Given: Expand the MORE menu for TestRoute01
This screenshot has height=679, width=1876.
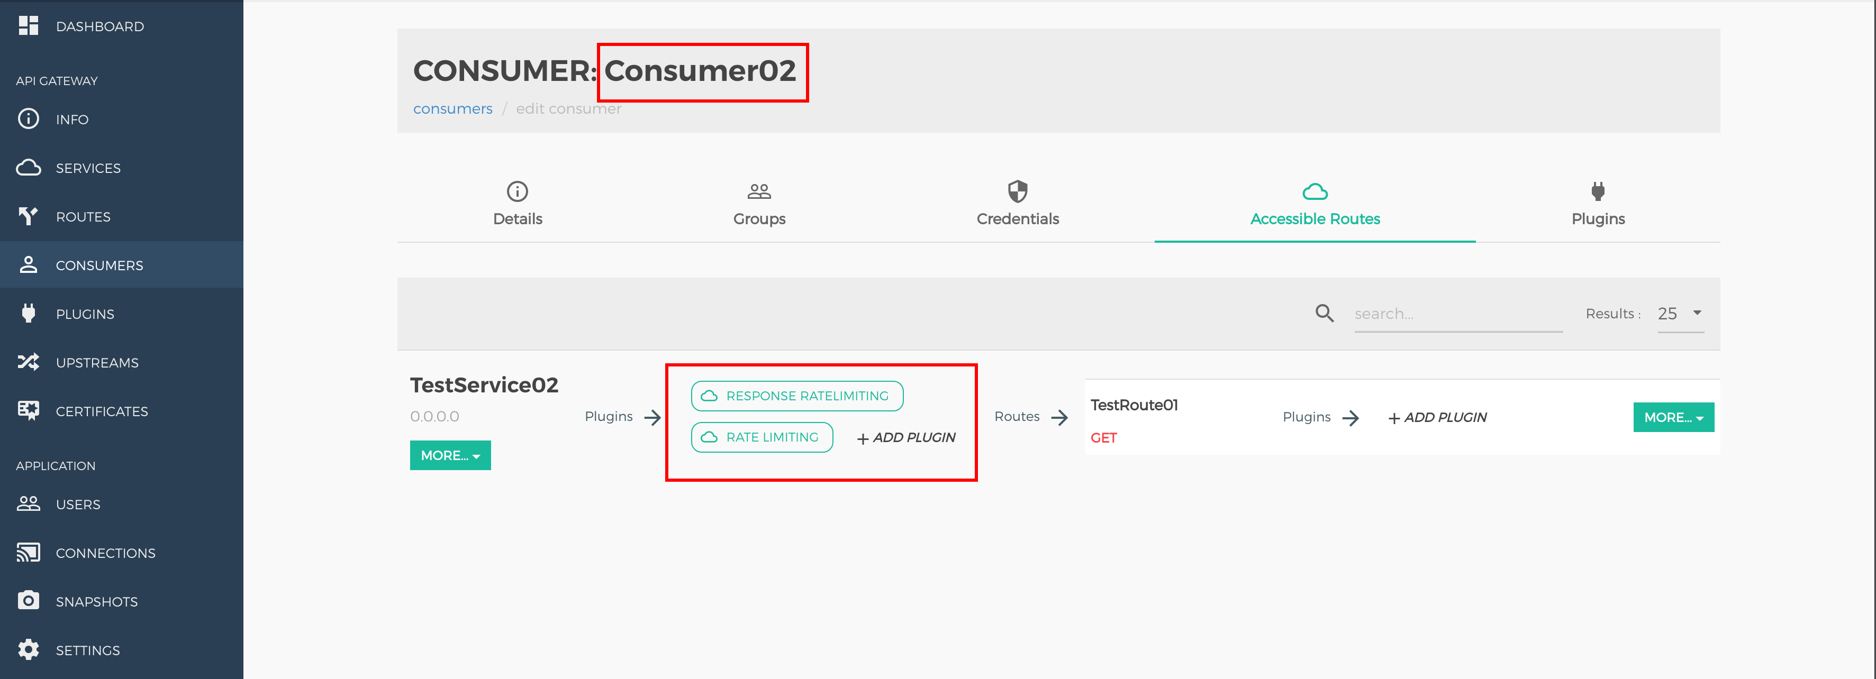Looking at the screenshot, I should tap(1673, 417).
